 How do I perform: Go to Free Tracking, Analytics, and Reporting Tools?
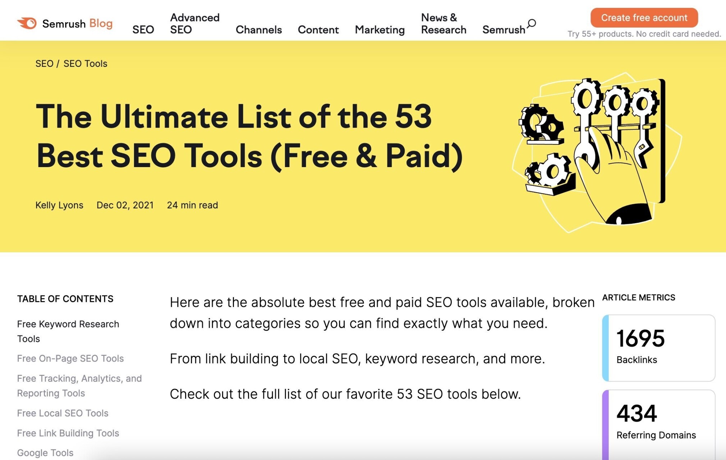(x=79, y=386)
